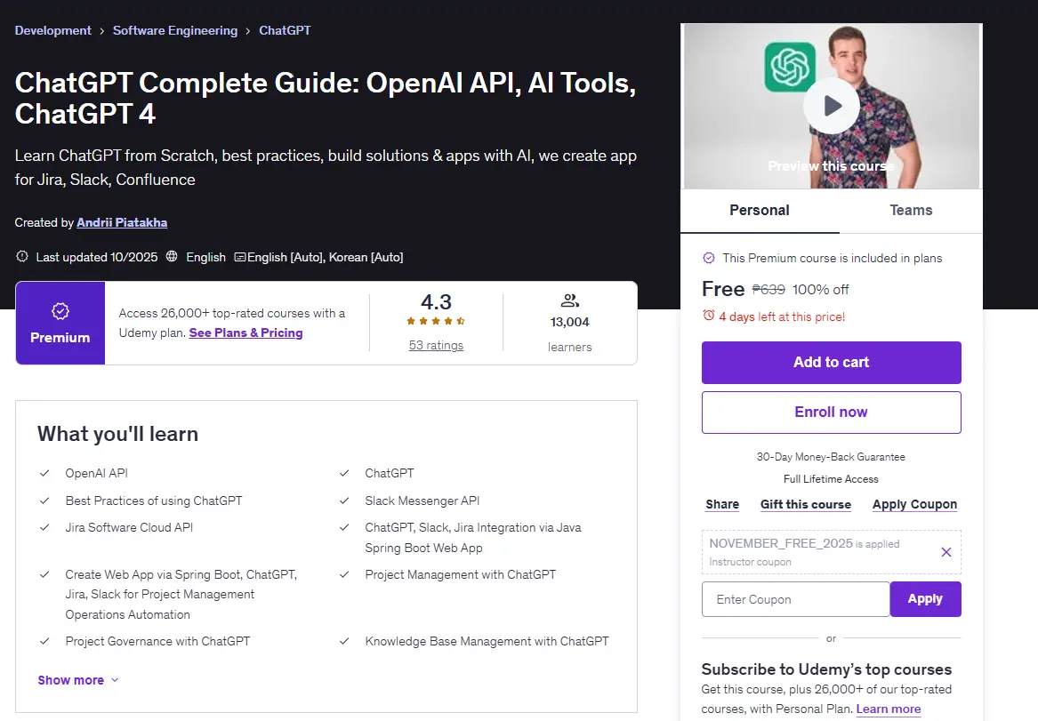The height and width of the screenshot is (721, 1038).
Task: Expand the Show more learning list
Action: [x=78, y=680]
